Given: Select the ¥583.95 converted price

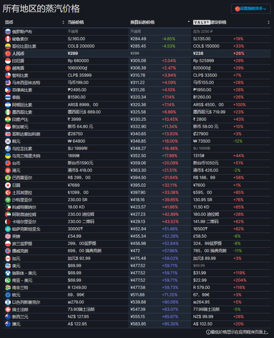Looking at the screenshot, I should (x=138, y=324).
